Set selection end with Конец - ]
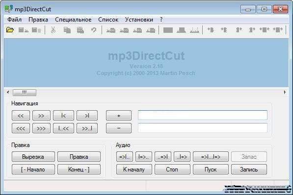 (79, 169)
